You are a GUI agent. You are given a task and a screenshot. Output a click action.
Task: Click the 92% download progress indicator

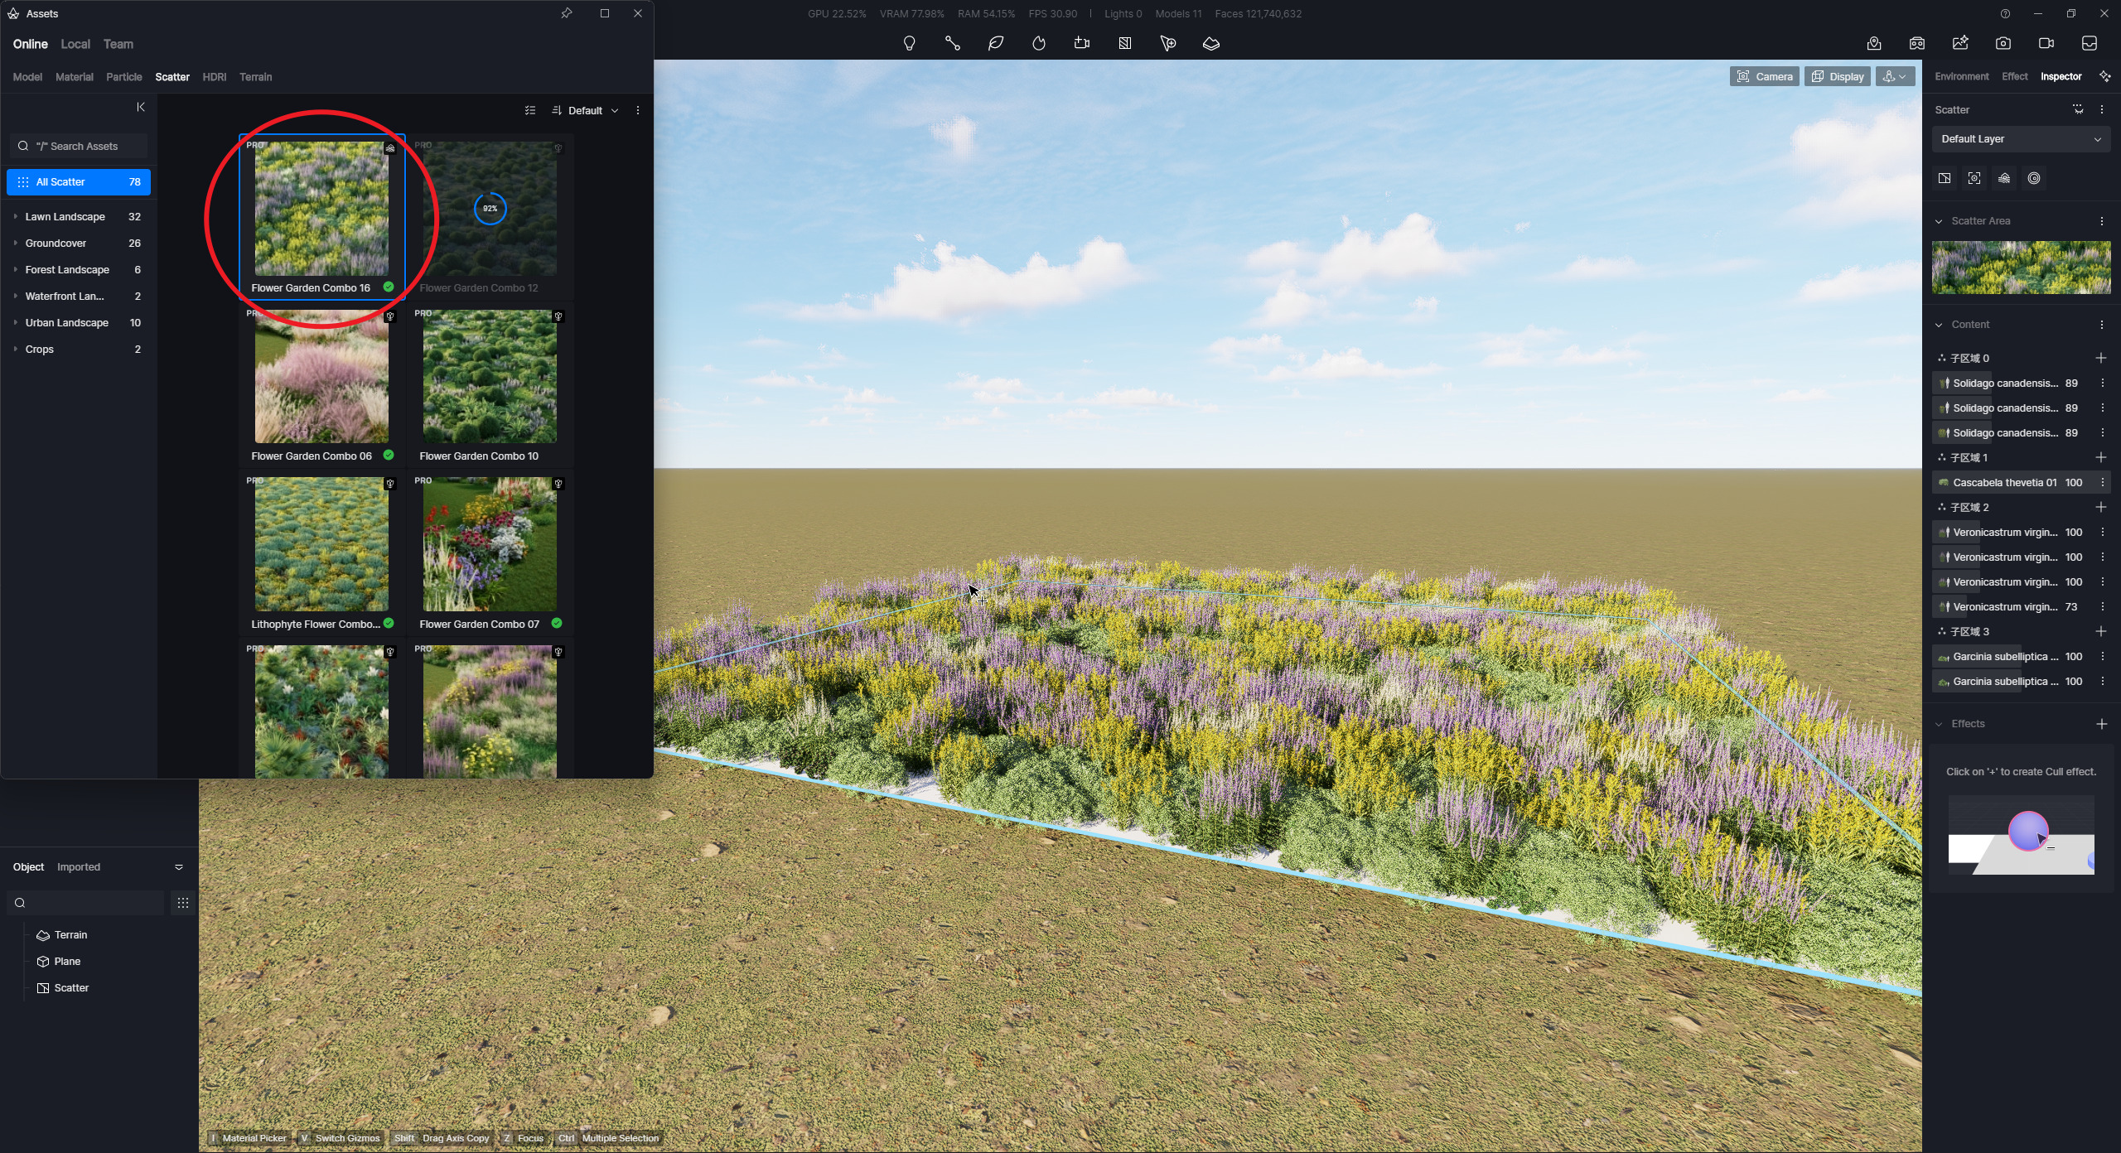click(x=490, y=209)
